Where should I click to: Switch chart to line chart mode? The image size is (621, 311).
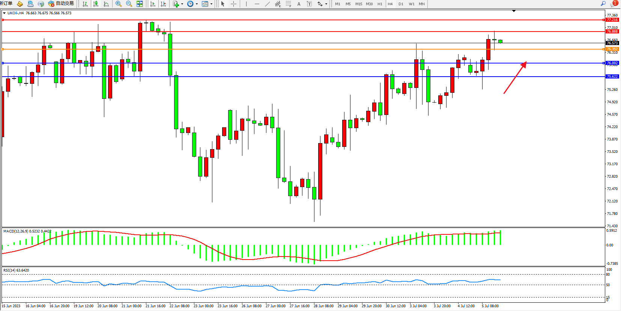point(106,4)
